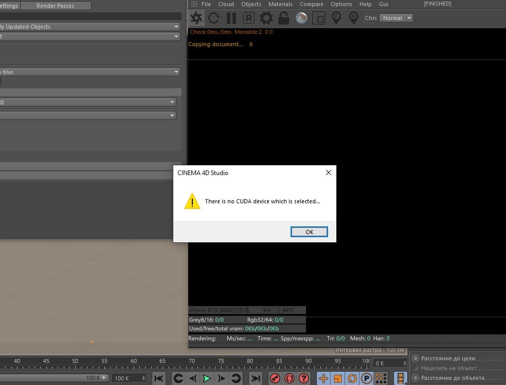Toggle autokeying red icon

click(x=290, y=378)
